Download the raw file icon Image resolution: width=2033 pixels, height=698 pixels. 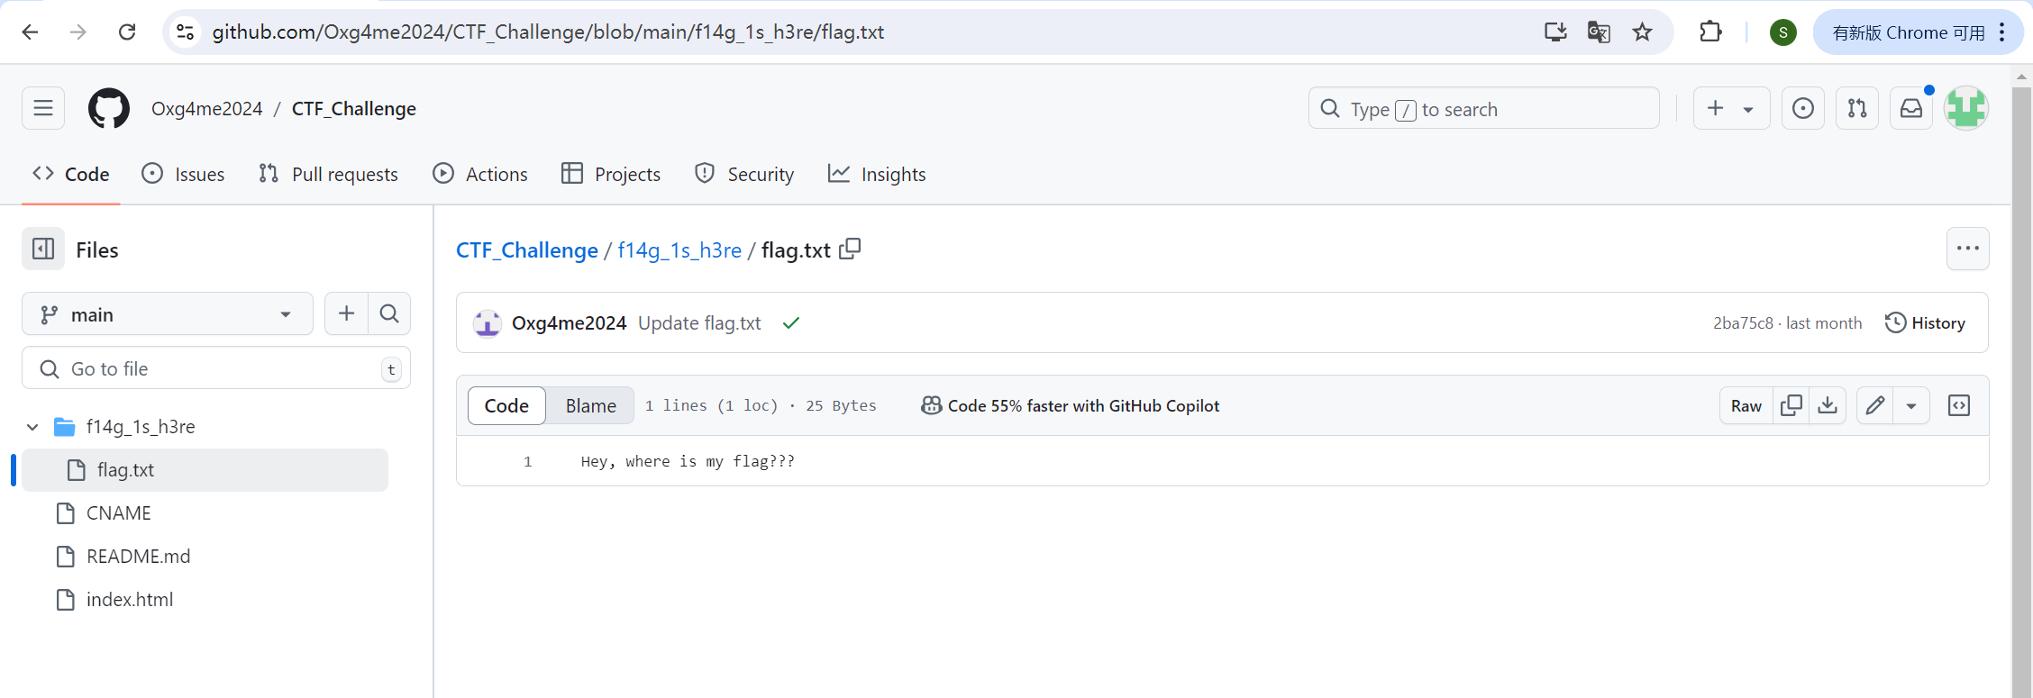coord(1828,406)
